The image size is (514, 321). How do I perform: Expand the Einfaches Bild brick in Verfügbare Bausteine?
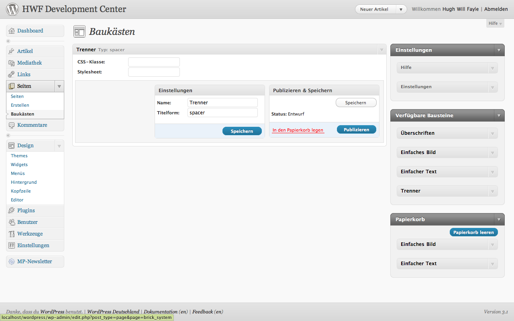click(x=493, y=152)
